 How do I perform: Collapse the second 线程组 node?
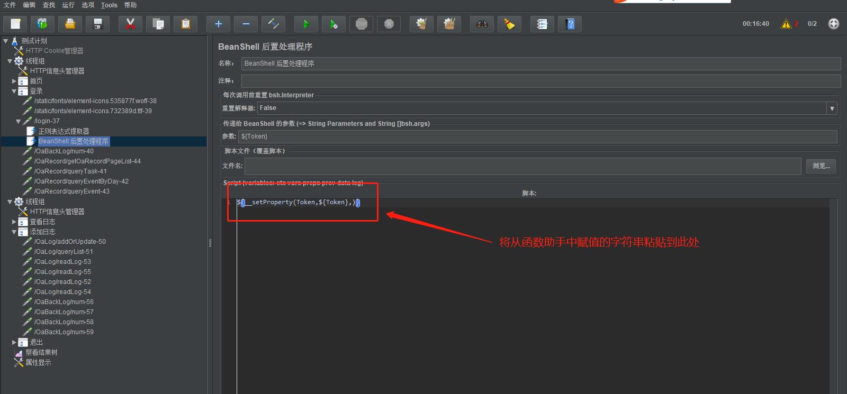[x=10, y=201]
